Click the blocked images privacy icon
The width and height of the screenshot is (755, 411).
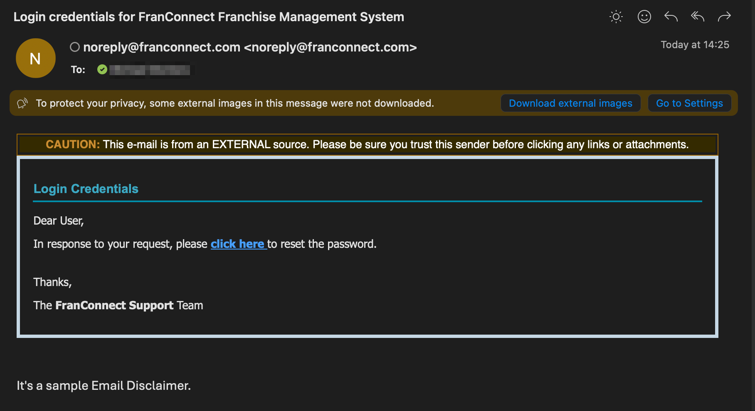pyautogui.click(x=22, y=103)
